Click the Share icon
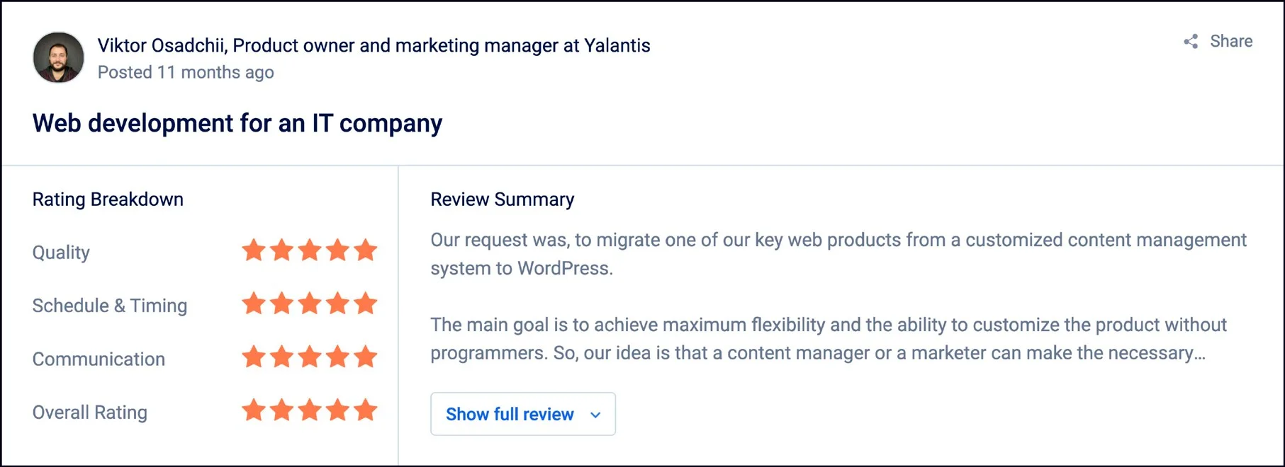This screenshot has height=467, width=1285. (1191, 41)
